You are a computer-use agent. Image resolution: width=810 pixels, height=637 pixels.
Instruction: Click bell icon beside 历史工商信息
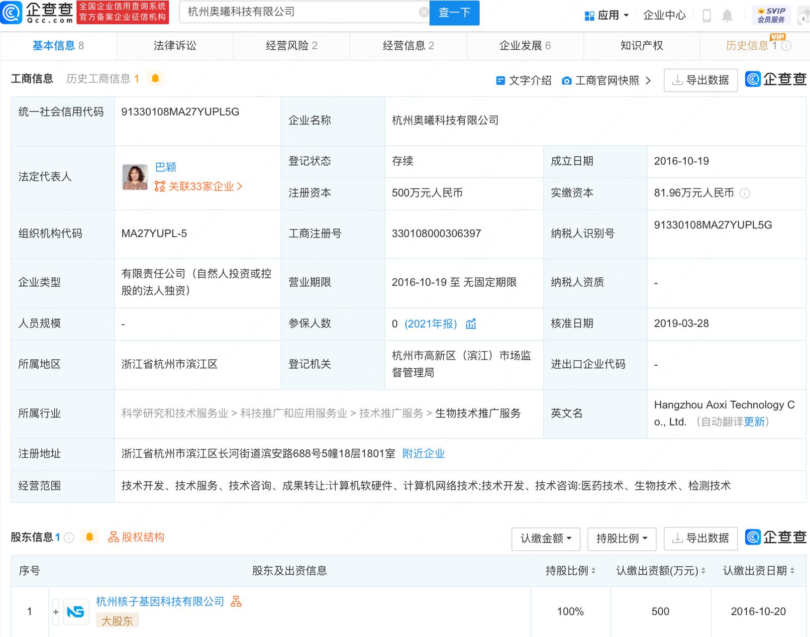coord(155,79)
